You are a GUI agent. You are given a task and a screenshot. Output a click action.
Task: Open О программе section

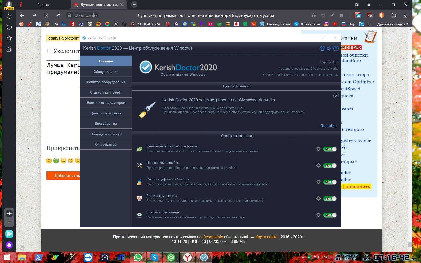(x=106, y=144)
